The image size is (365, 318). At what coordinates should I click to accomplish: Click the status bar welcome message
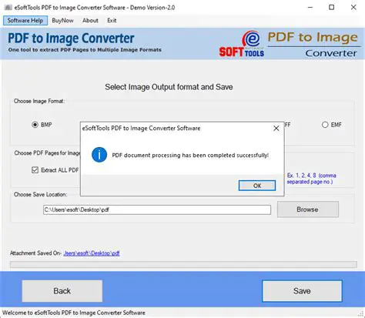[x=74, y=313]
